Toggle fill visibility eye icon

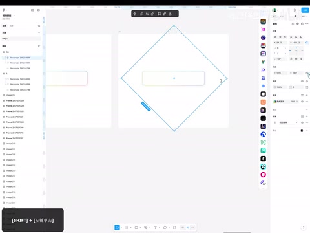coord(302,102)
